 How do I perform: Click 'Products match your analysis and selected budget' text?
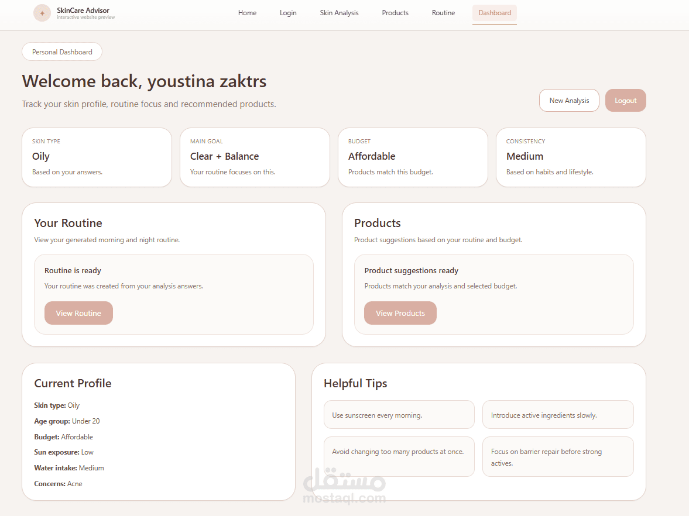pos(441,286)
